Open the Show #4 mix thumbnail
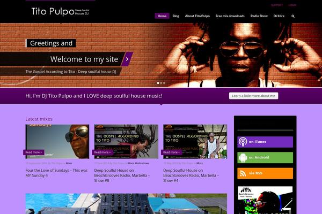Viewport: 322px width, 214px height. click(x=195, y=142)
